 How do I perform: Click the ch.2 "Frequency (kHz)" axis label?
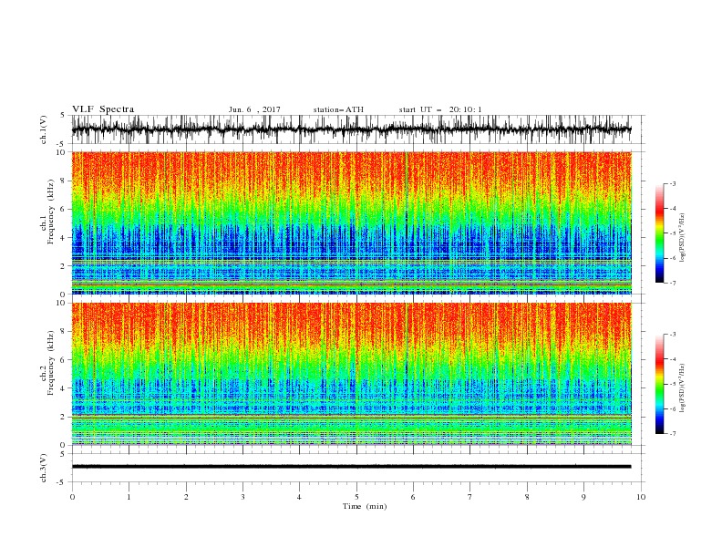point(50,362)
